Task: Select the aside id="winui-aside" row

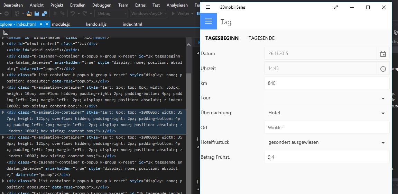Action: pyautogui.click(x=43, y=50)
